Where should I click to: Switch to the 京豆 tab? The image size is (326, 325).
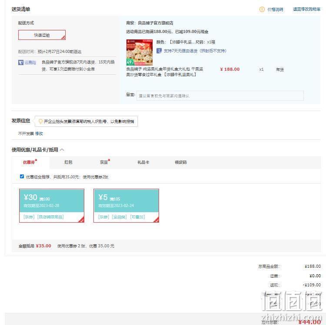point(104,162)
